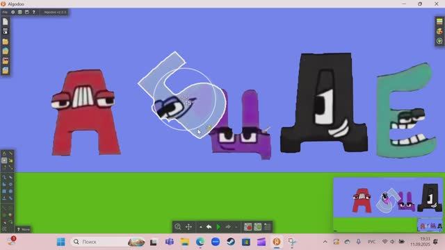Open the folder with the teal globe top
Viewport: 445px width, 250px height.
pyautogui.click(x=5, y=51)
